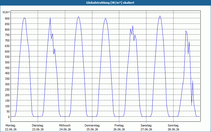211x132 pixels.
Task: Click Thursday's curve peak
Action: point(106,18)
